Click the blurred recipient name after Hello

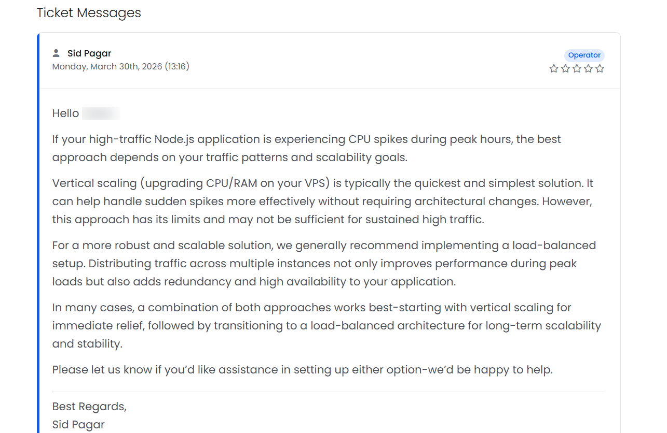coord(101,113)
